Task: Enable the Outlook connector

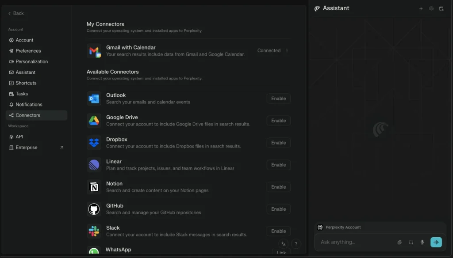Action: (x=278, y=99)
